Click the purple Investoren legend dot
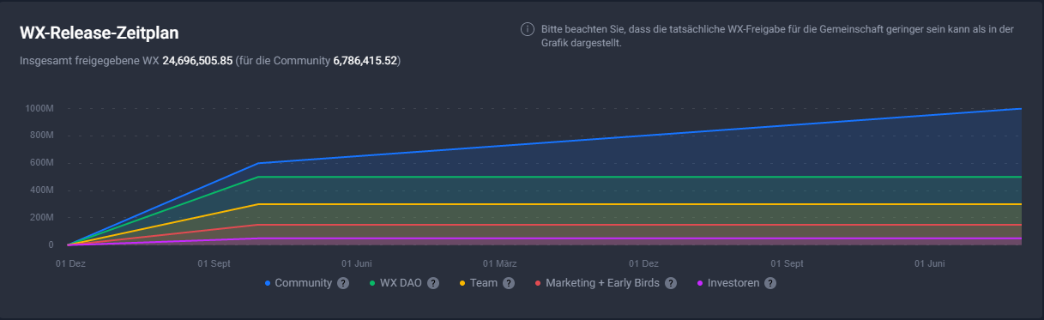The width and height of the screenshot is (1044, 320). click(702, 283)
